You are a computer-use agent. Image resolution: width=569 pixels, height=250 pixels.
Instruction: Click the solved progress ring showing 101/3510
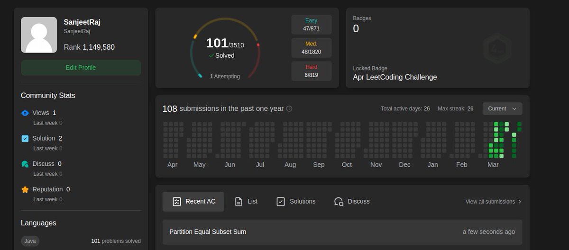point(225,48)
